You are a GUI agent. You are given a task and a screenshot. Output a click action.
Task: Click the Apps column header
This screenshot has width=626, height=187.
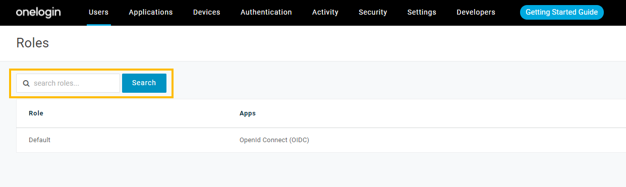[248, 113]
